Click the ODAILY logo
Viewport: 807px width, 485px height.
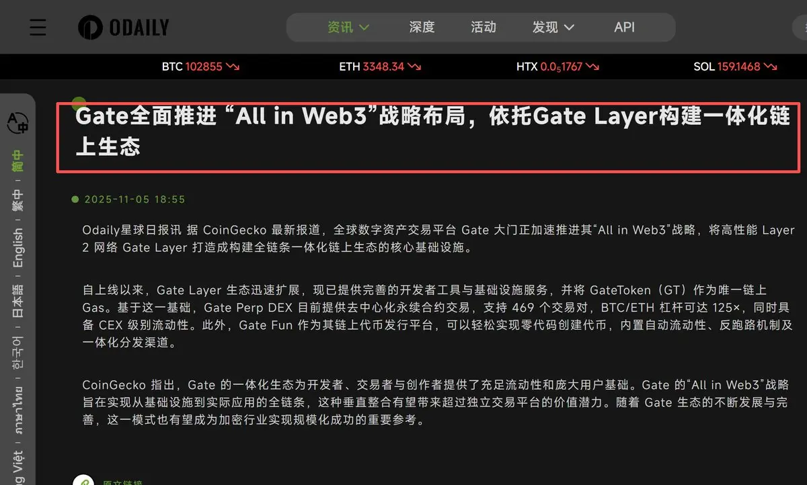123,28
